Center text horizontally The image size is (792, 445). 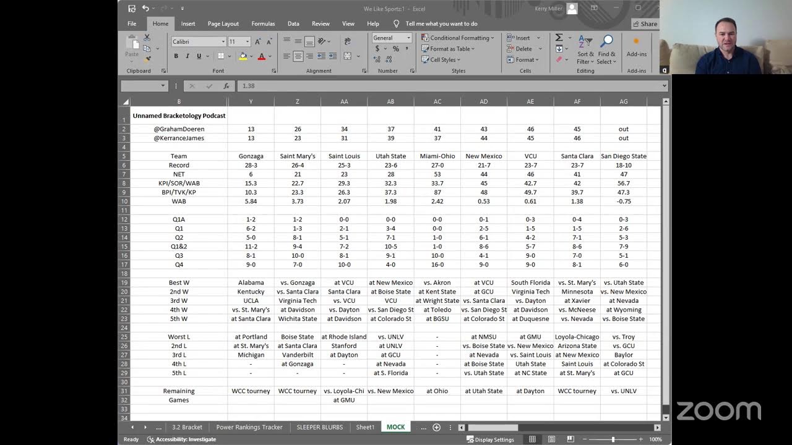click(x=298, y=56)
